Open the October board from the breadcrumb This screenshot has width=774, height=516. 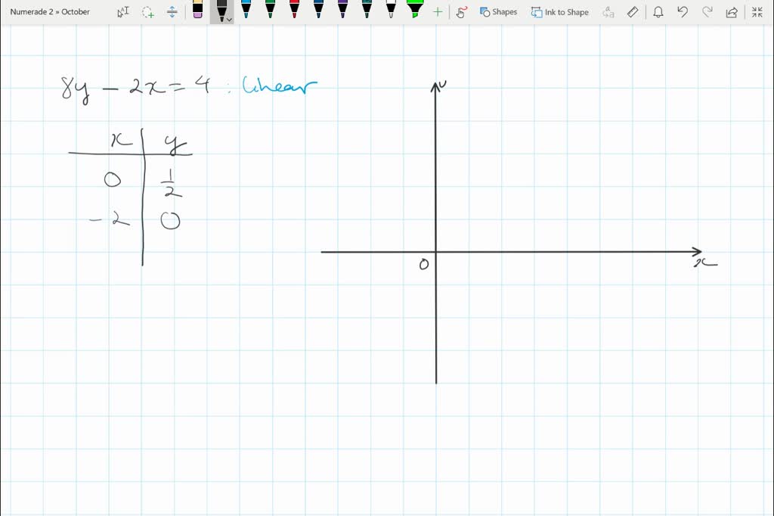(76, 11)
